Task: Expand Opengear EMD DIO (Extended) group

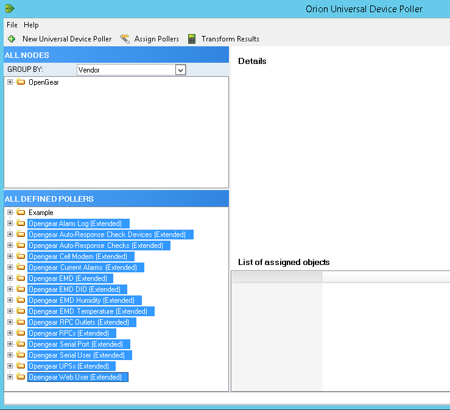Action: pos(10,289)
